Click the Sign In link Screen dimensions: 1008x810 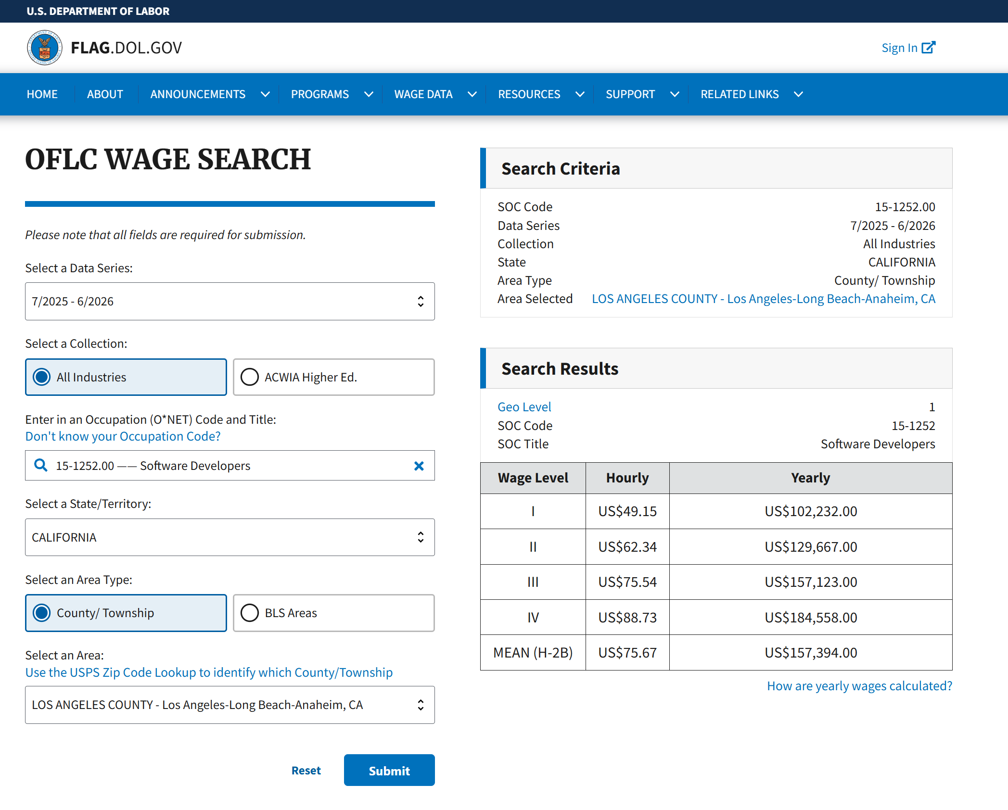tap(900, 48)
